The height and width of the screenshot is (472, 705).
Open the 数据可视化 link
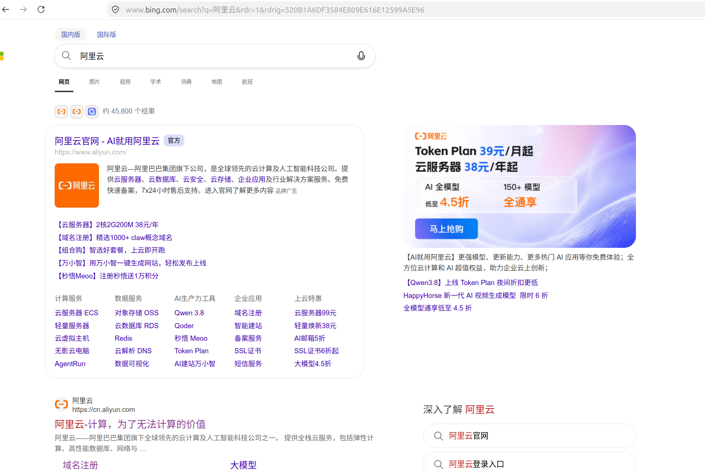pos(132,364)
